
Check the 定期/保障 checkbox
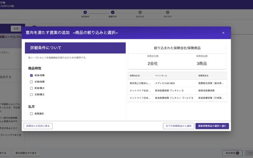31,82
